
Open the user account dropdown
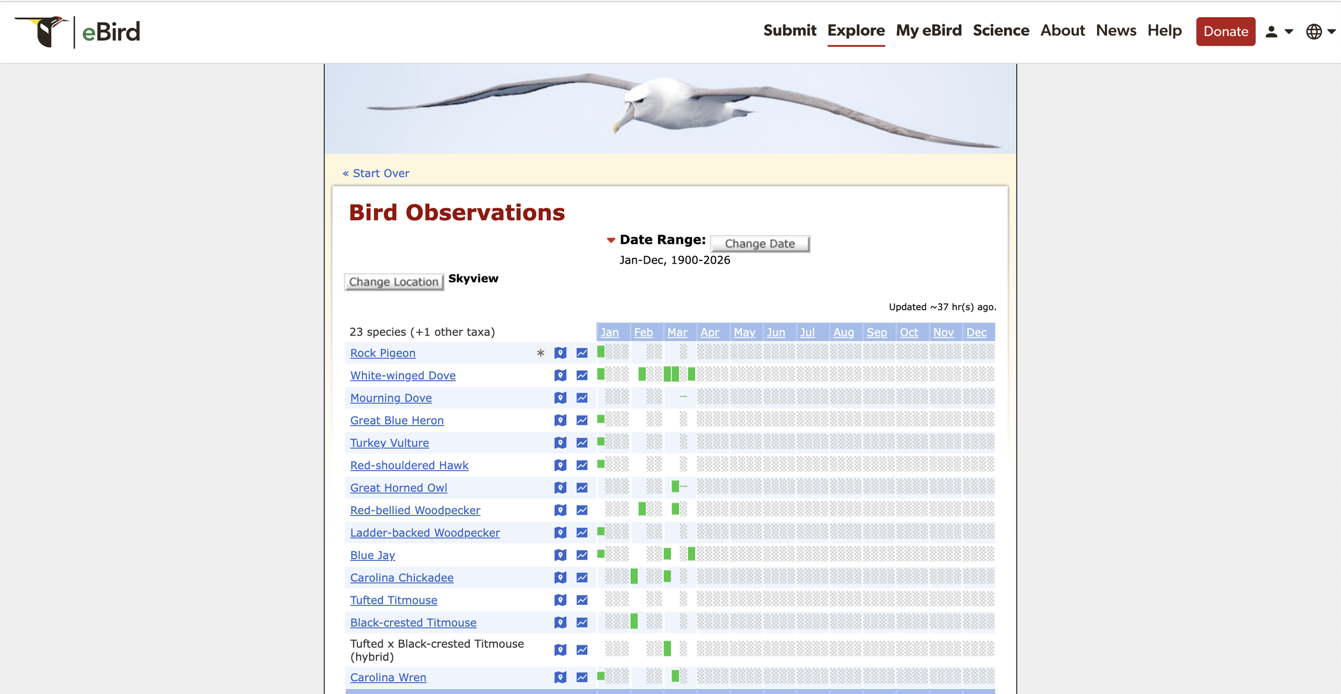tap(1279, 32)
